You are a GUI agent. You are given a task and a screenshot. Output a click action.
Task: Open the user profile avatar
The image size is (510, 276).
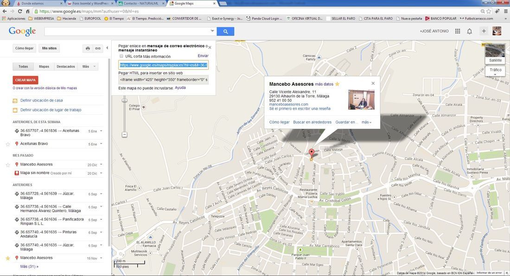497,31
